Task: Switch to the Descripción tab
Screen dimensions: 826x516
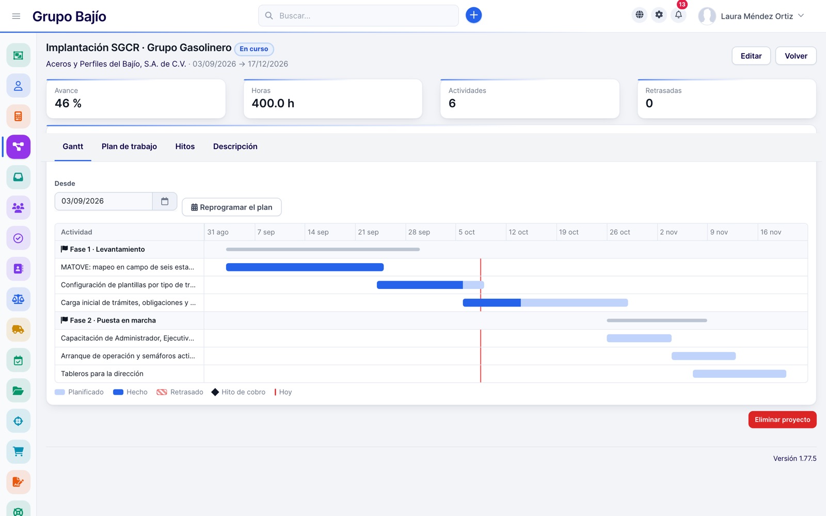Action: pyautogui.click(x=235, y=147)
